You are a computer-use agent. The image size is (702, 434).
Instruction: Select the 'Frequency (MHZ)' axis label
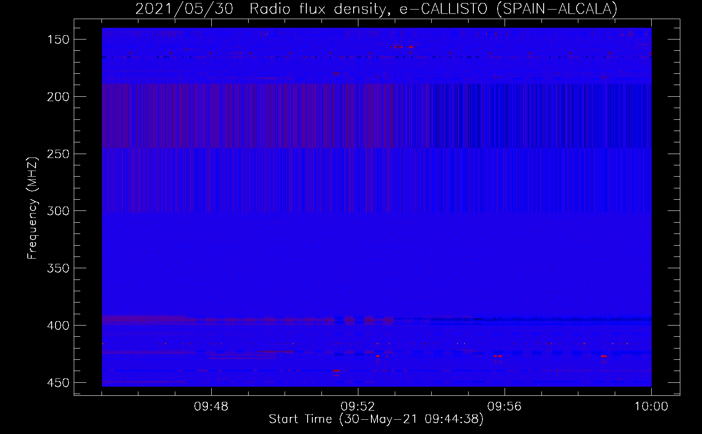coord(33,208)
